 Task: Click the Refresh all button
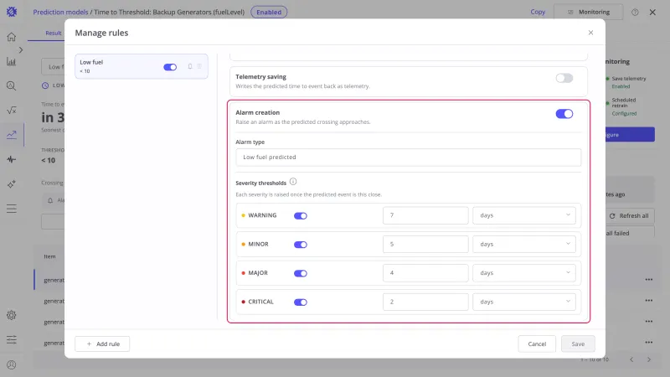coord(630,216)
